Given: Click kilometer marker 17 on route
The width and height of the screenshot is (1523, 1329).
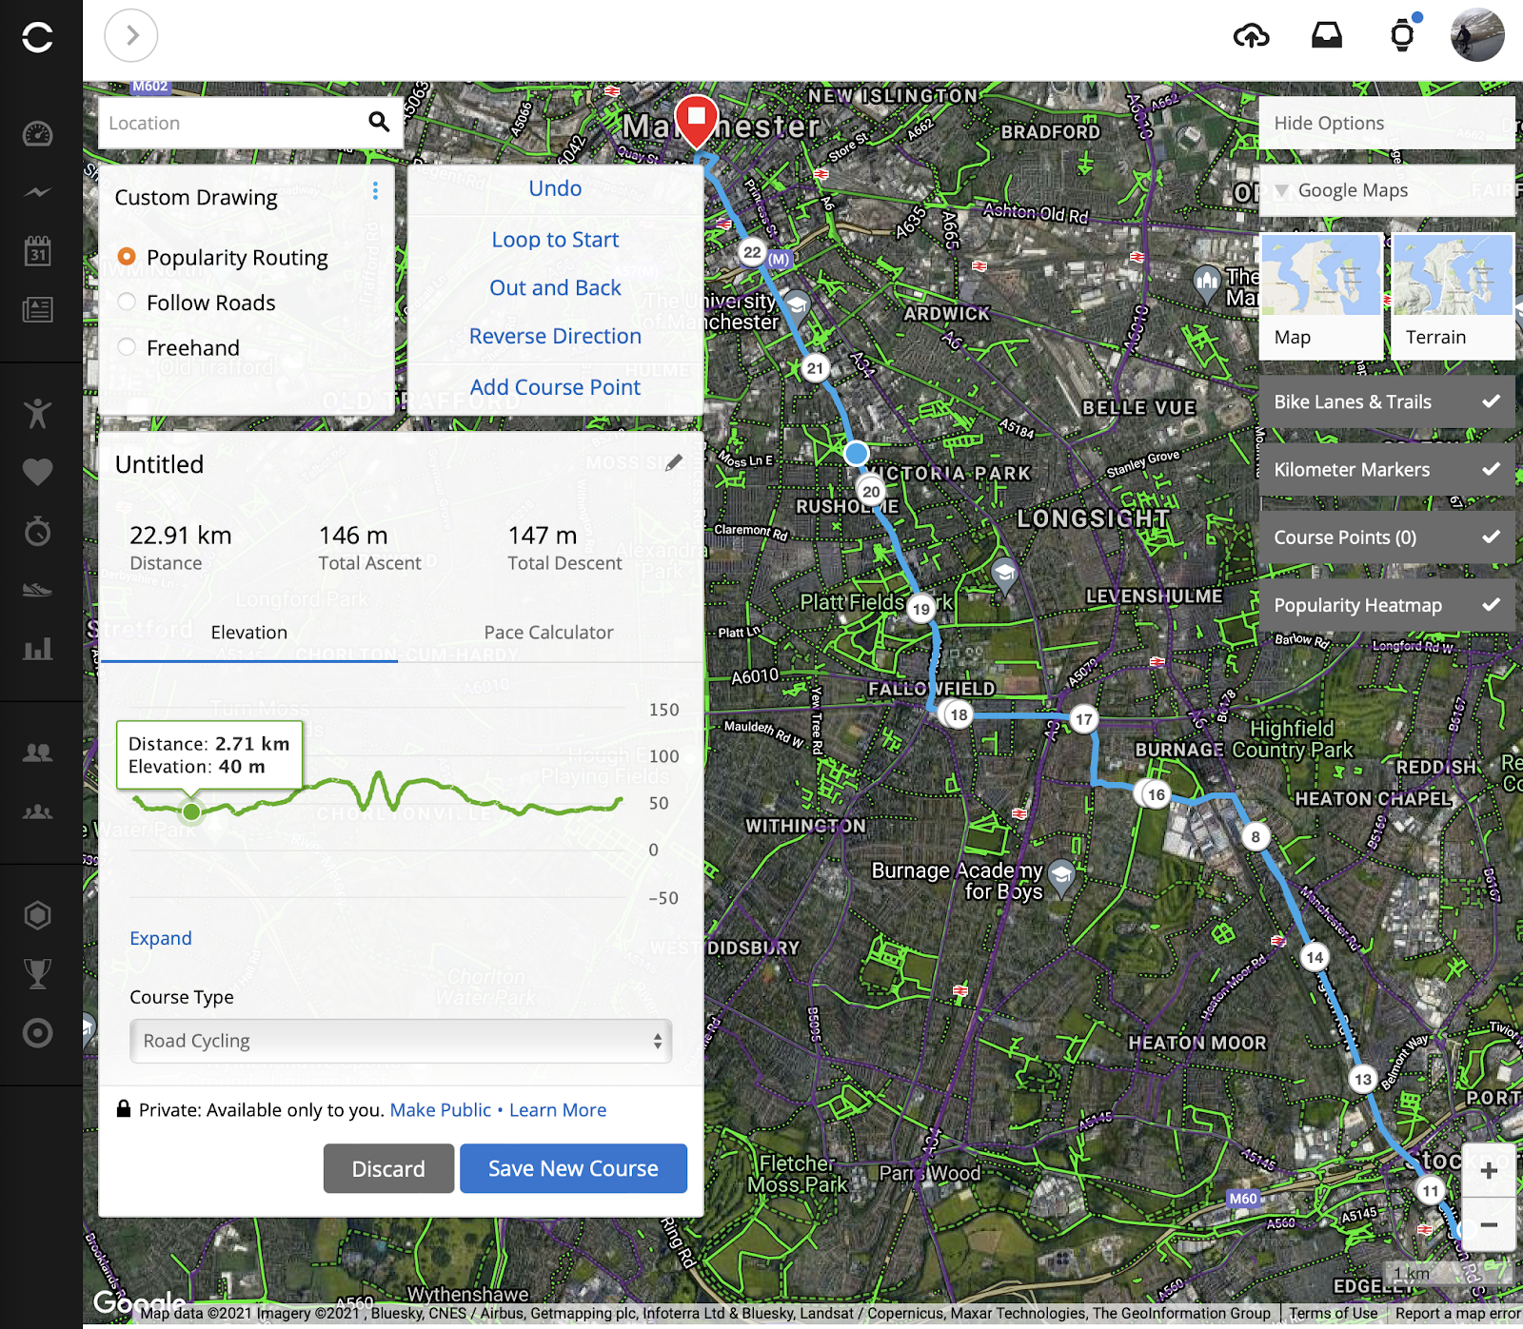Looking at the screenshot, I should [1083, 719].
